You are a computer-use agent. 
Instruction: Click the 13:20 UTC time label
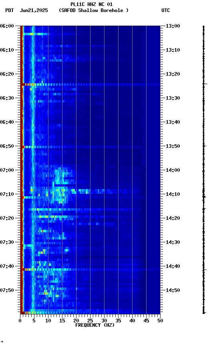173,74
